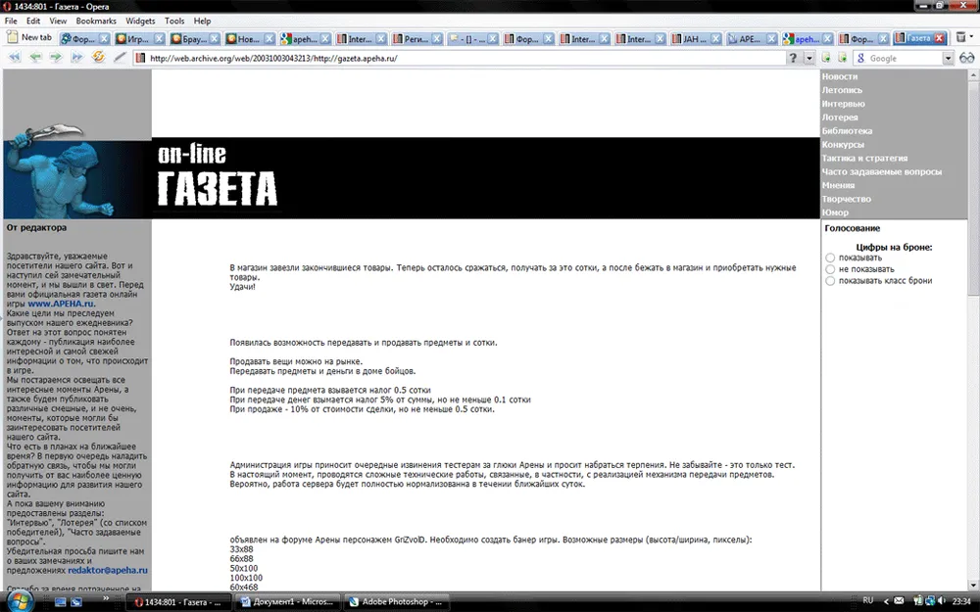
Task: Open the Мнения section link
Action: coord(838,185)
